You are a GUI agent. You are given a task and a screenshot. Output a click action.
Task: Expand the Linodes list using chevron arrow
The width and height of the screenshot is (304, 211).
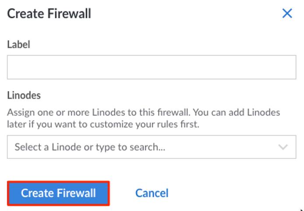point(283,147)
